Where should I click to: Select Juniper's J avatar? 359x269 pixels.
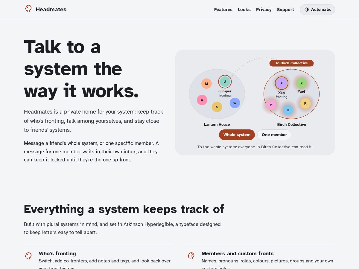pyautogui.click(x=225, y=82)
